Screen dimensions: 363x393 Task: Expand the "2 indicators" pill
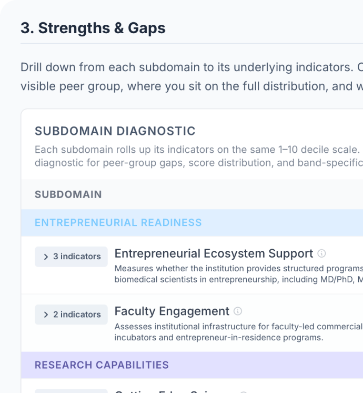click(x=71, y=315)
